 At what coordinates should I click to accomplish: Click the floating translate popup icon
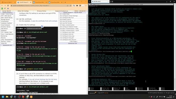[42, 26]
